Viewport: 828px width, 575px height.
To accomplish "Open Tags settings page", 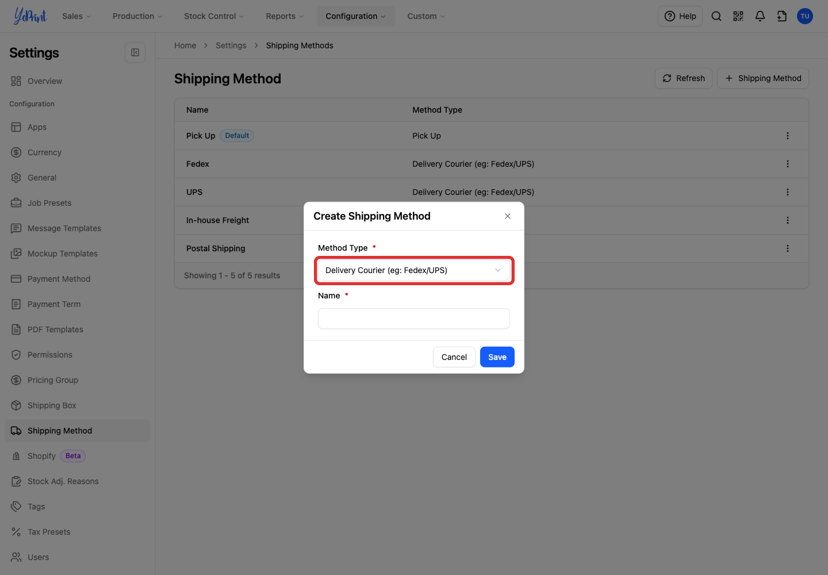I will [77, 507].
